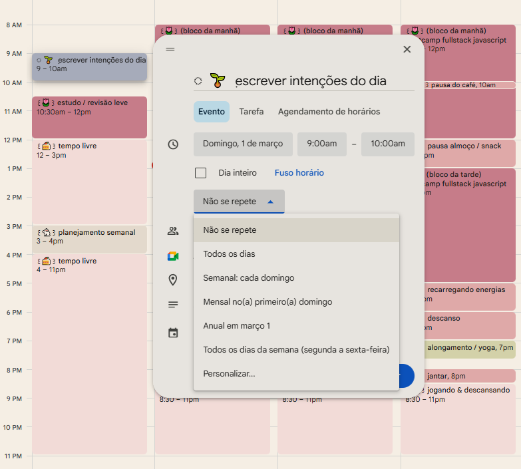Select the Todos os dias option
The image size is (521, 469).
[296, 253]
